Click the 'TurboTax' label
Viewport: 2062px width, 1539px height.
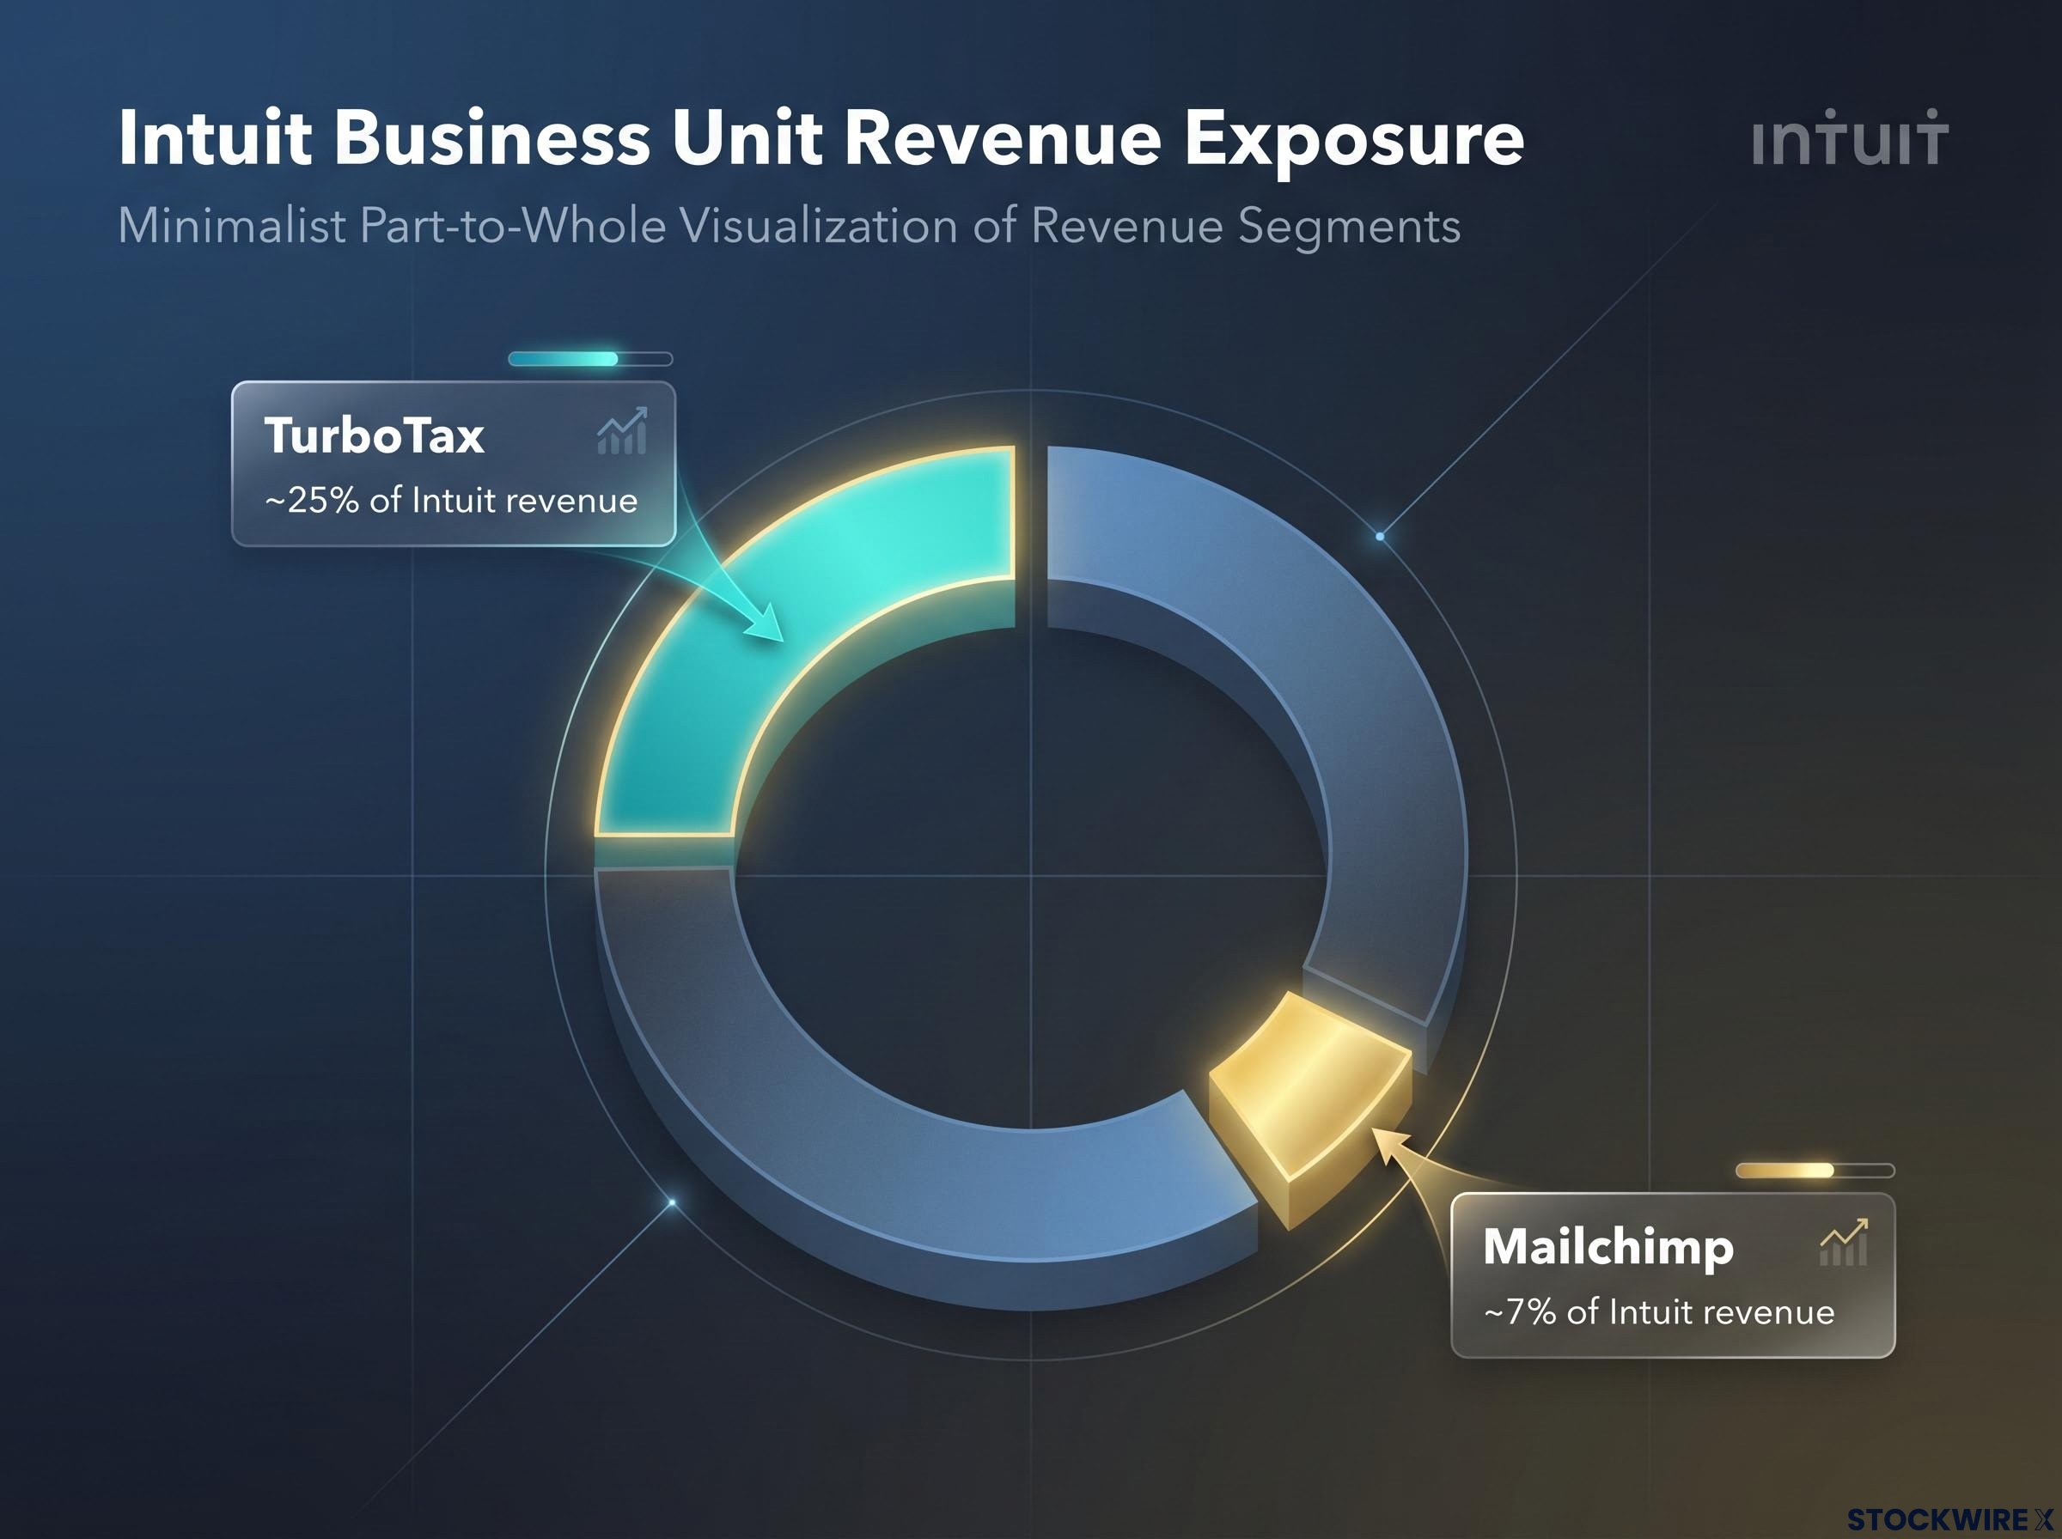point(375,435)
